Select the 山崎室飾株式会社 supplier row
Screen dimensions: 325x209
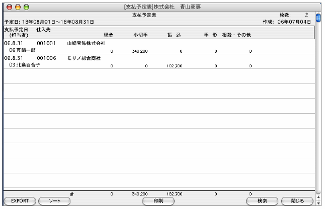click(x=87, y=44)
